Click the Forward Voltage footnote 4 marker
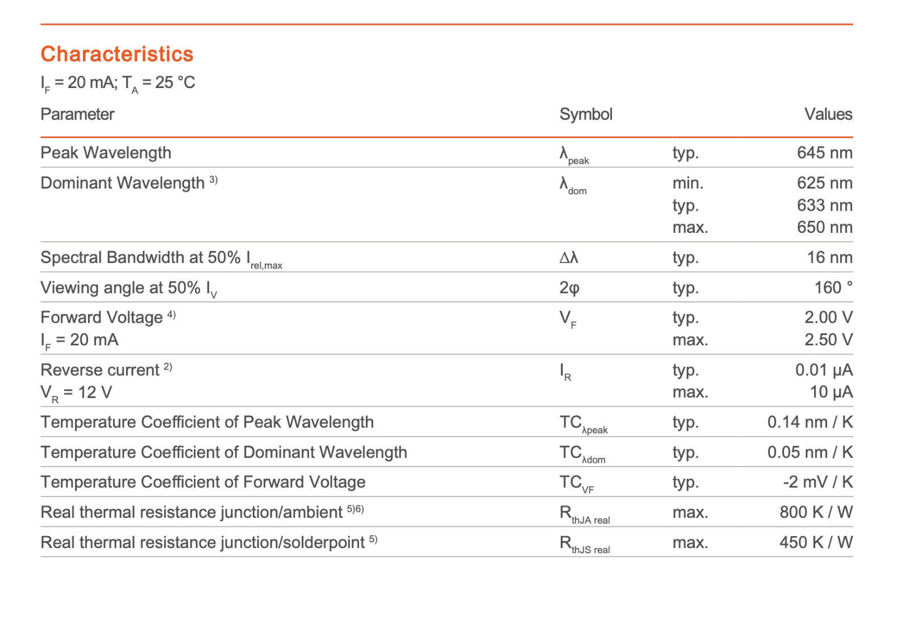The width and height of the screenshot is (909, 623). [x=171, y=314]
